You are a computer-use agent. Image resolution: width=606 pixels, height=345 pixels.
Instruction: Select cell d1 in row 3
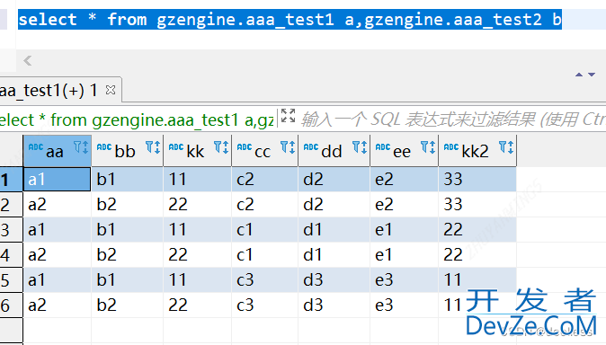[334, 230]
